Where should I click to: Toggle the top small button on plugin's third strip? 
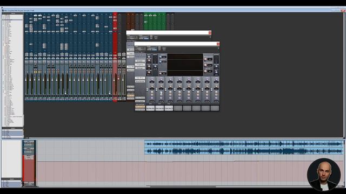point(170,92)
